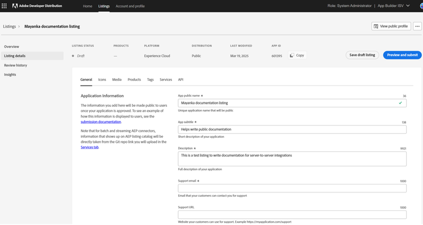The image size is (423, 225).
Task: Select Listing details in the sidebar
Action: coord(32,56)
